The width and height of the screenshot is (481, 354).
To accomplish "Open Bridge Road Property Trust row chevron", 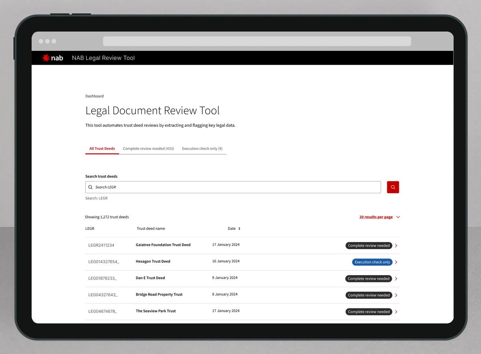I will pyautogui.click(x=396, y=295).
